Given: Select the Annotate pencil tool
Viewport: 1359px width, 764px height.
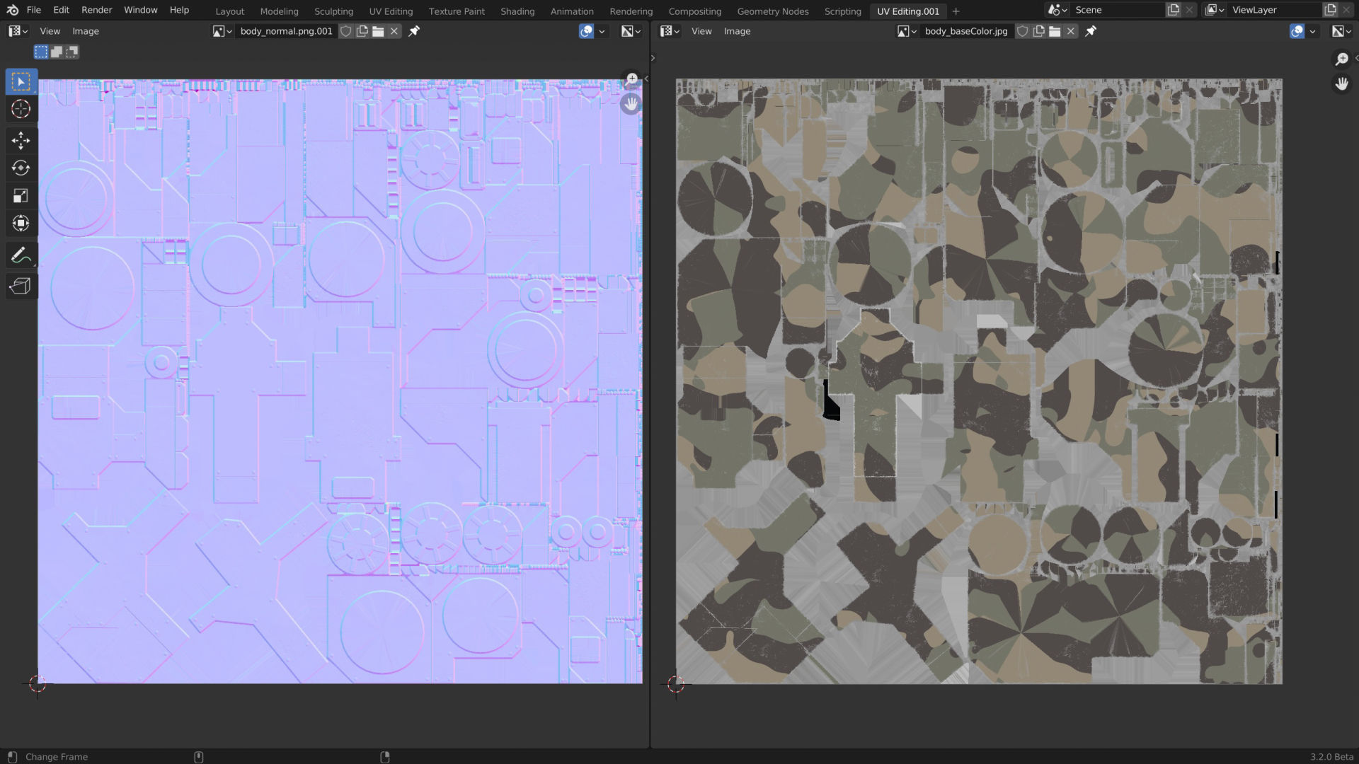Looking at the screenshot, I should coord(20,255).
